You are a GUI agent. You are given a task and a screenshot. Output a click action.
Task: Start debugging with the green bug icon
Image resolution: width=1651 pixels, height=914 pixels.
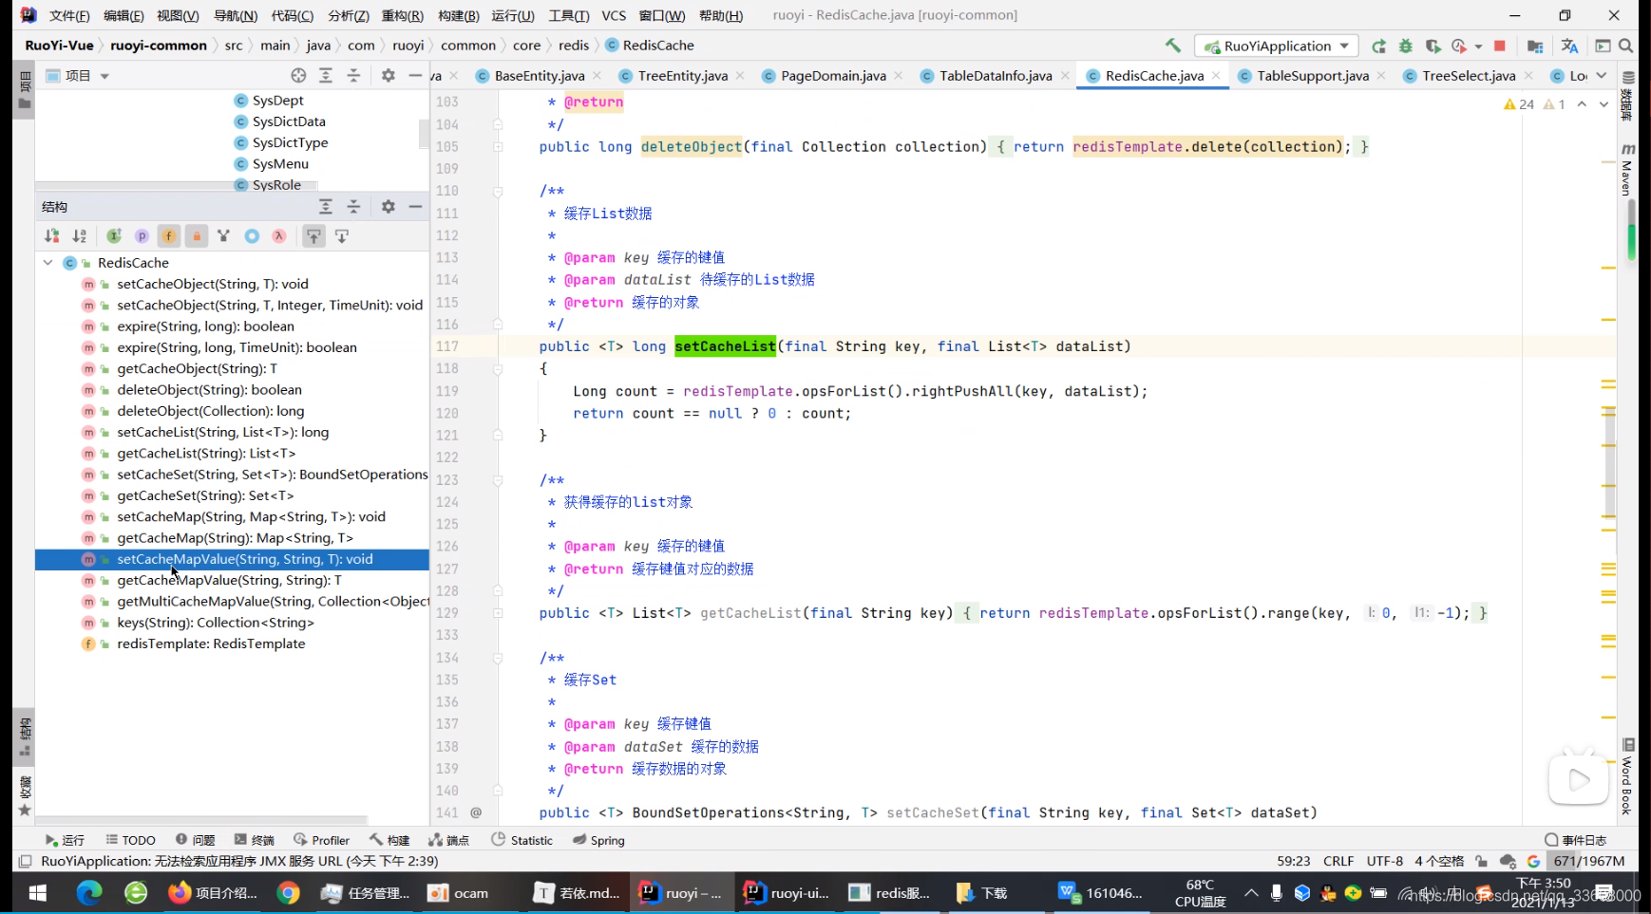[1406, 46]
